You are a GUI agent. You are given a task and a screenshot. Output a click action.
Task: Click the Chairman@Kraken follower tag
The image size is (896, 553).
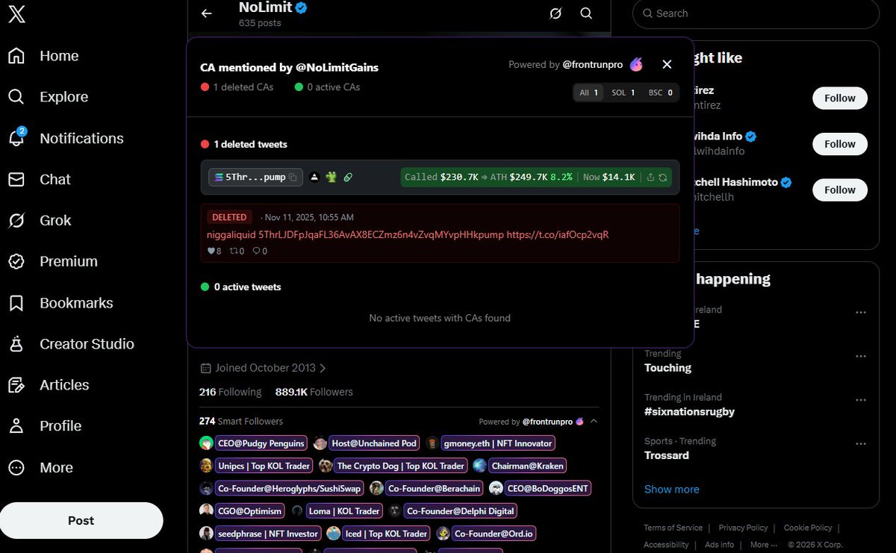528,466
